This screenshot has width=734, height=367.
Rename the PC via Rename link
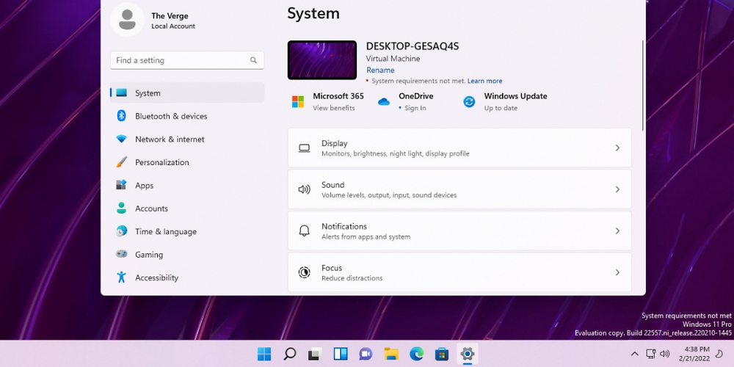(380, 70)
